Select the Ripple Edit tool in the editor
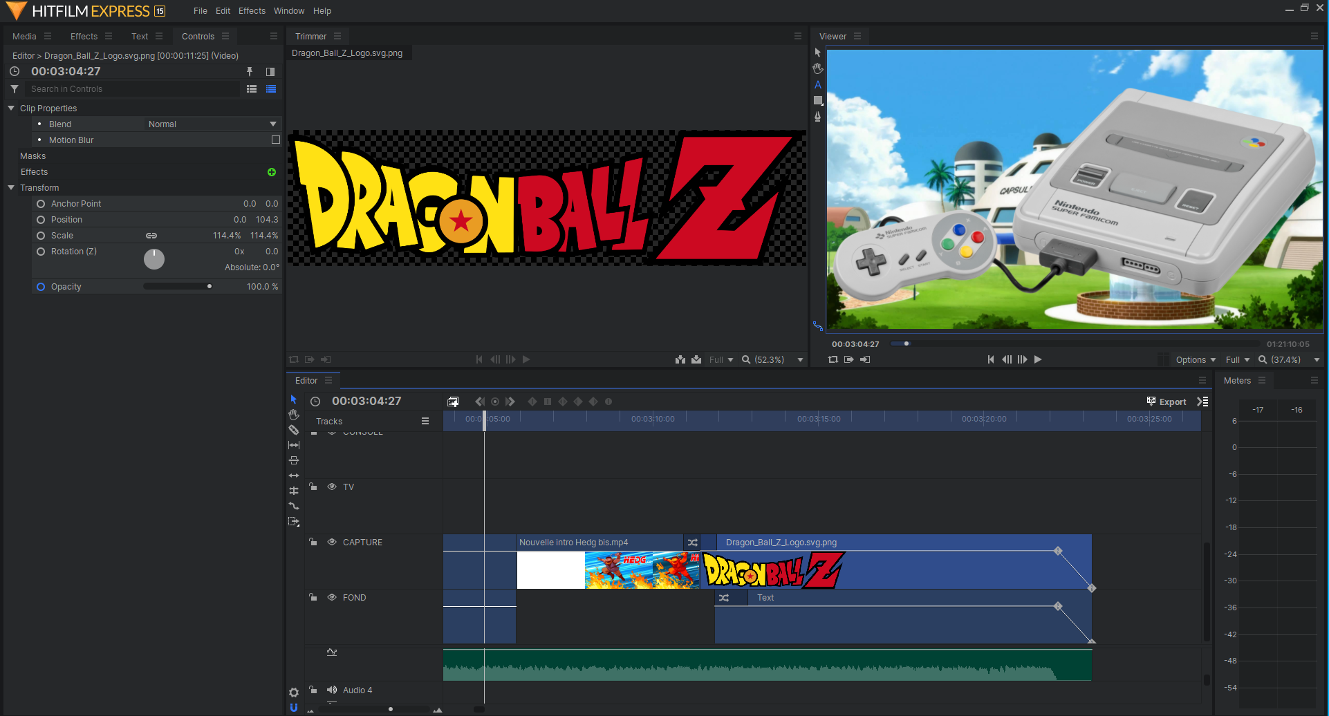The height and width of the screenshot is (716, 1329). click(x=294, y=475)
